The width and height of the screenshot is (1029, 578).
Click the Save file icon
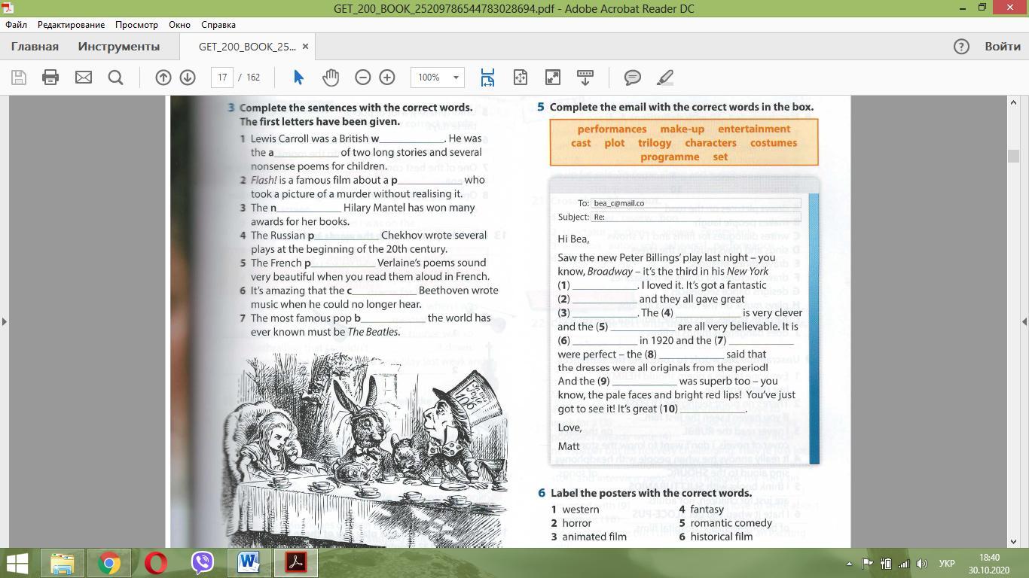coord(19,78)
